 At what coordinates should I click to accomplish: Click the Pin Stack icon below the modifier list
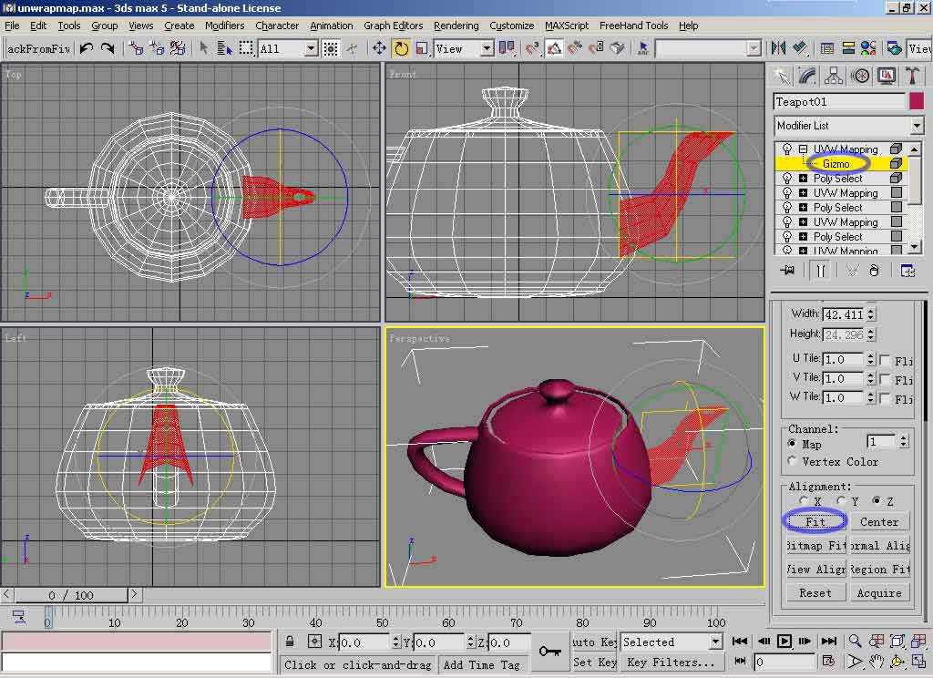coord(788,270)
